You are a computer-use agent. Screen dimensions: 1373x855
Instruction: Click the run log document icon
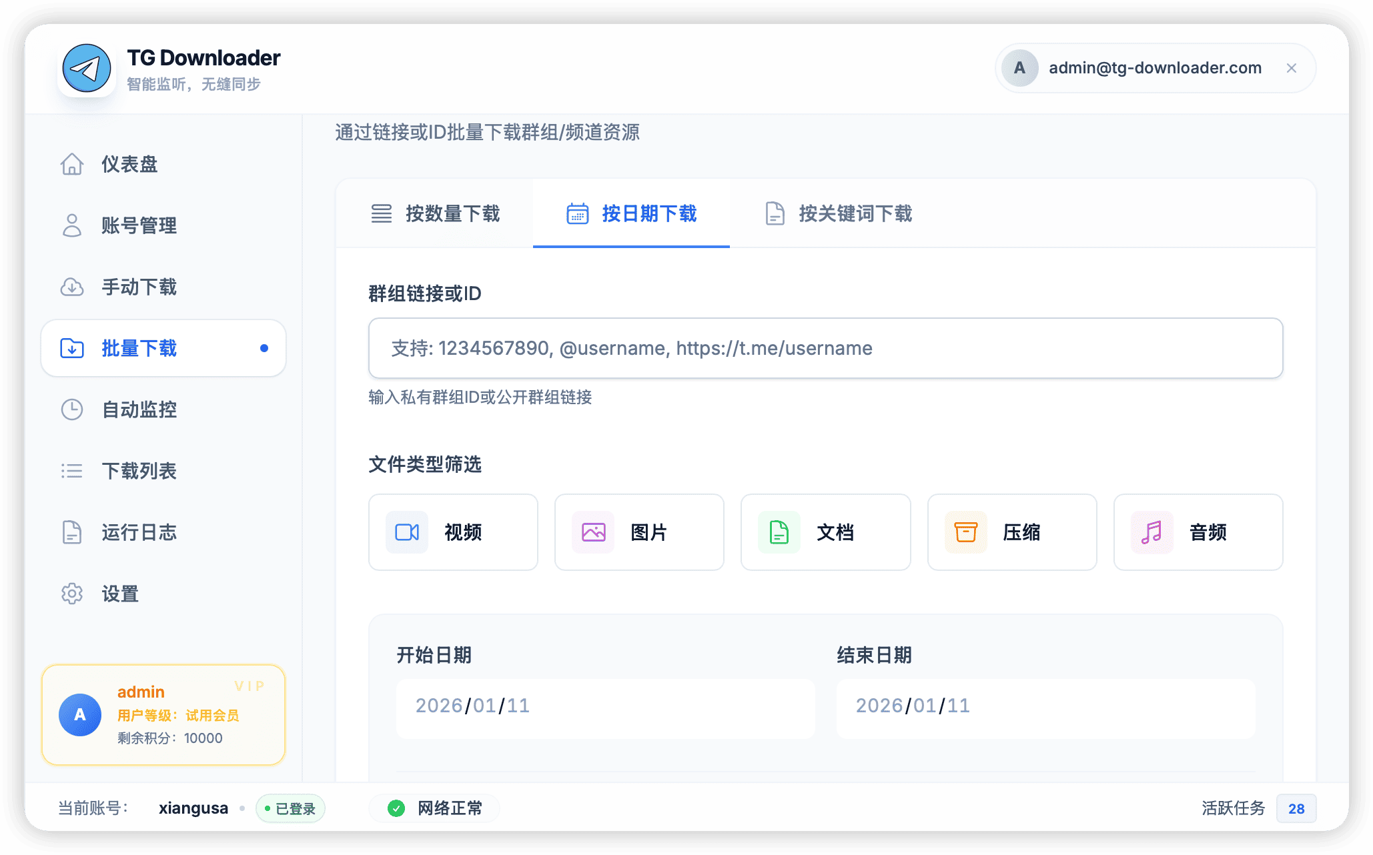(72, 532)
